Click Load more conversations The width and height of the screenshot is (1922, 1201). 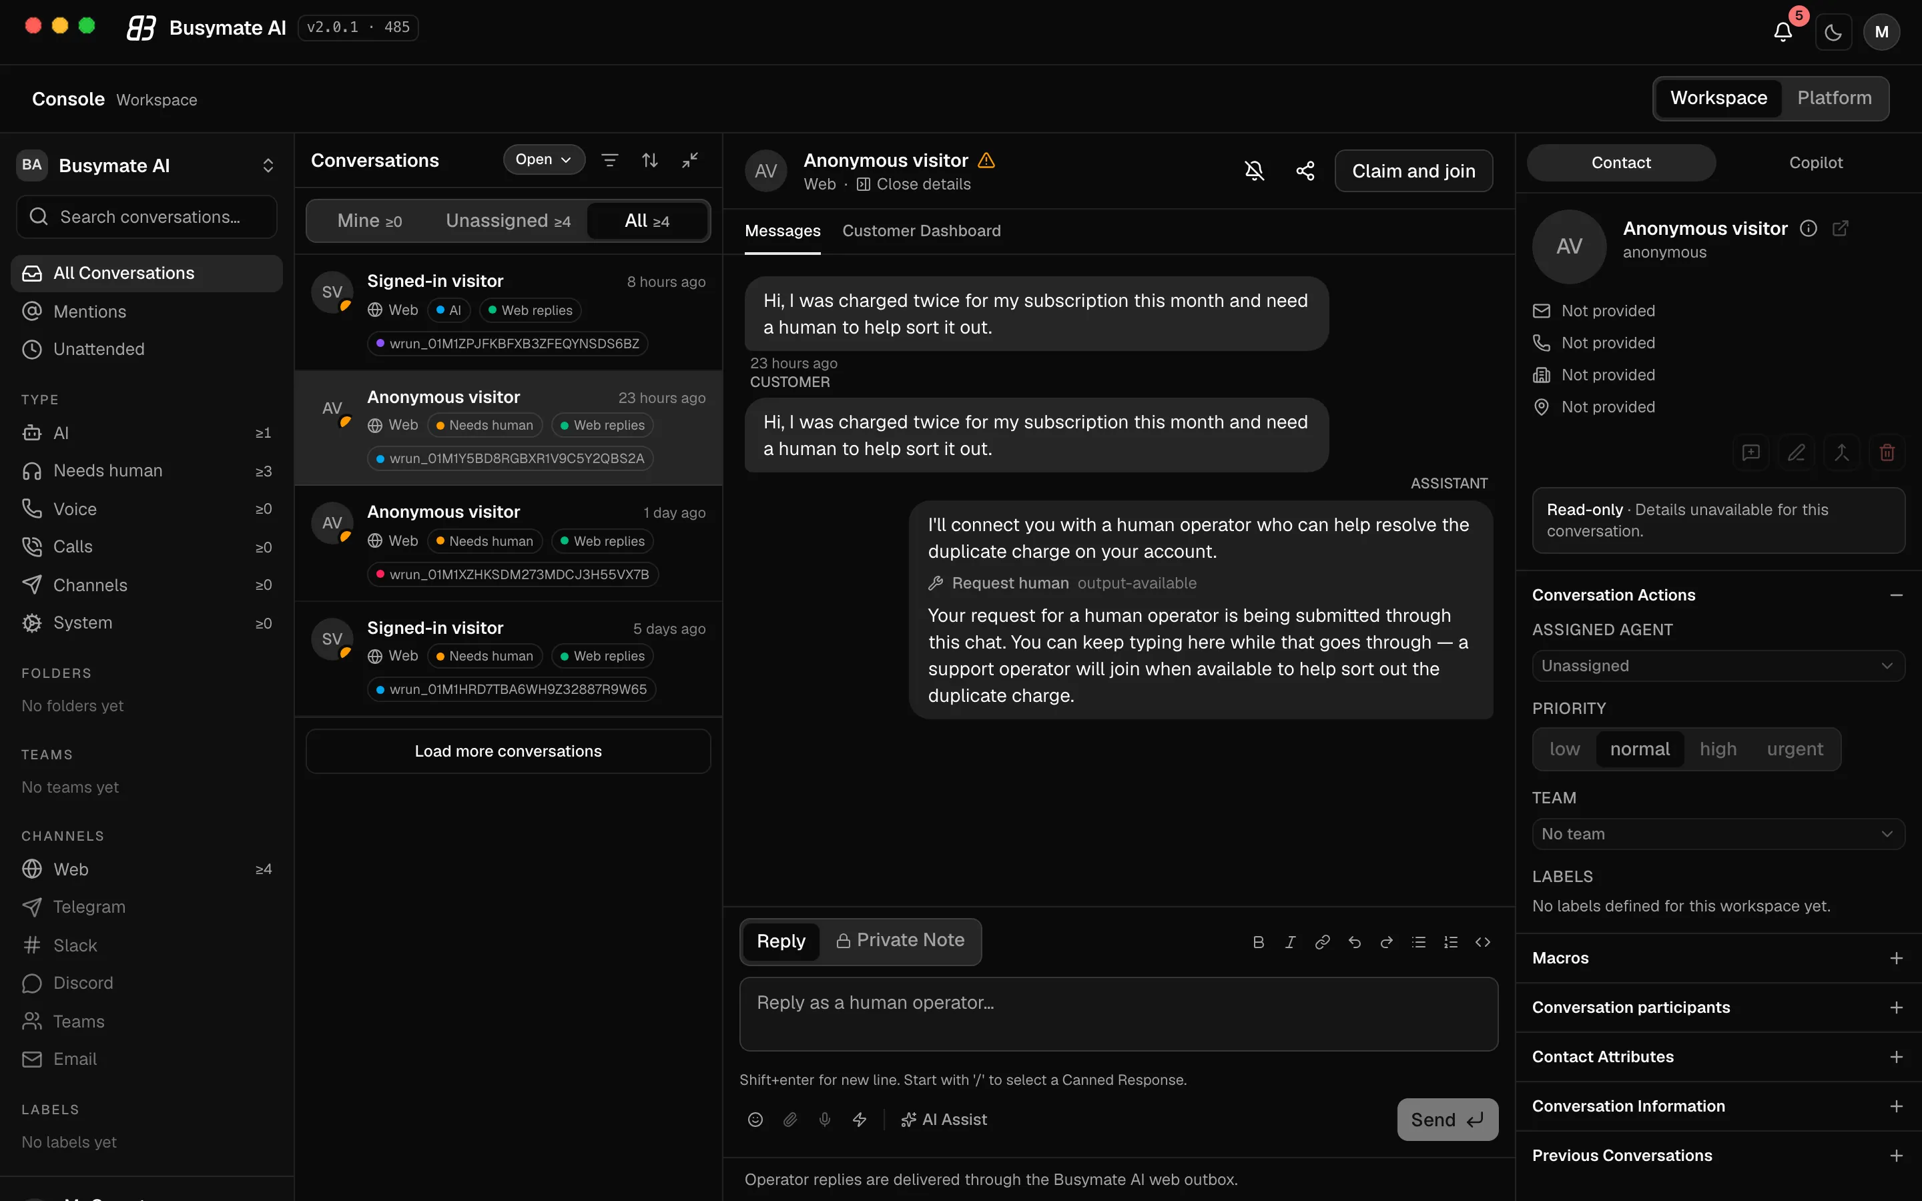(x=509, y=751)
